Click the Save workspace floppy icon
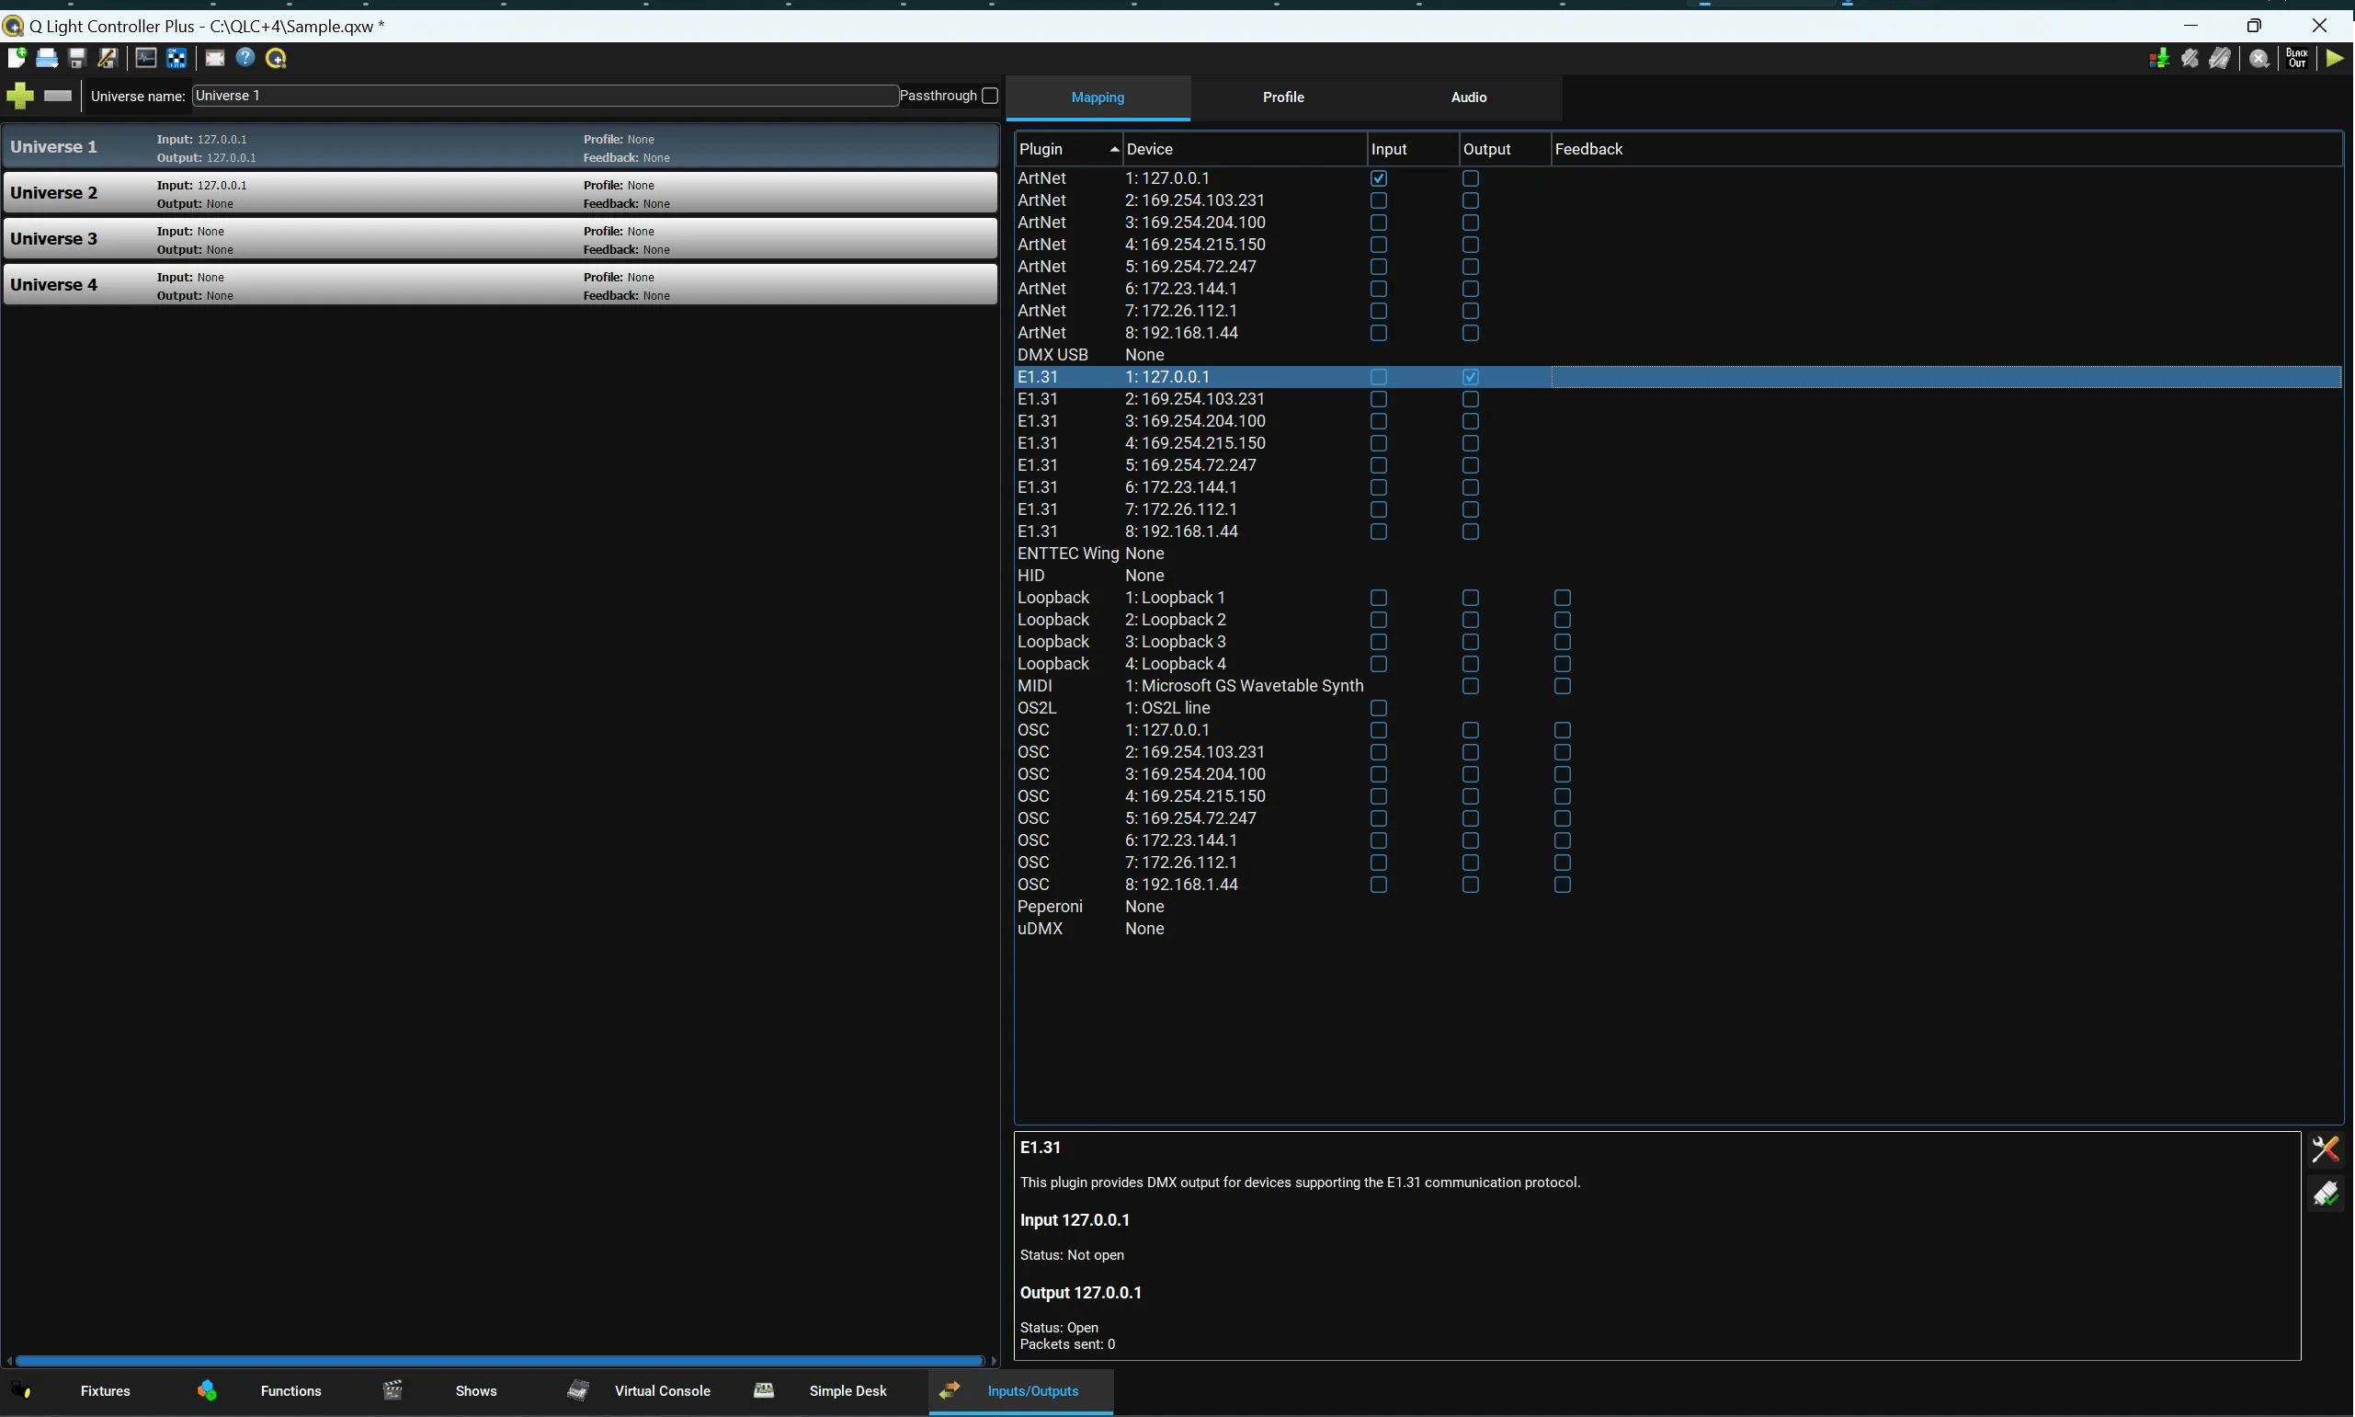The image size is (2355, 1417). [x=77, y=58]
